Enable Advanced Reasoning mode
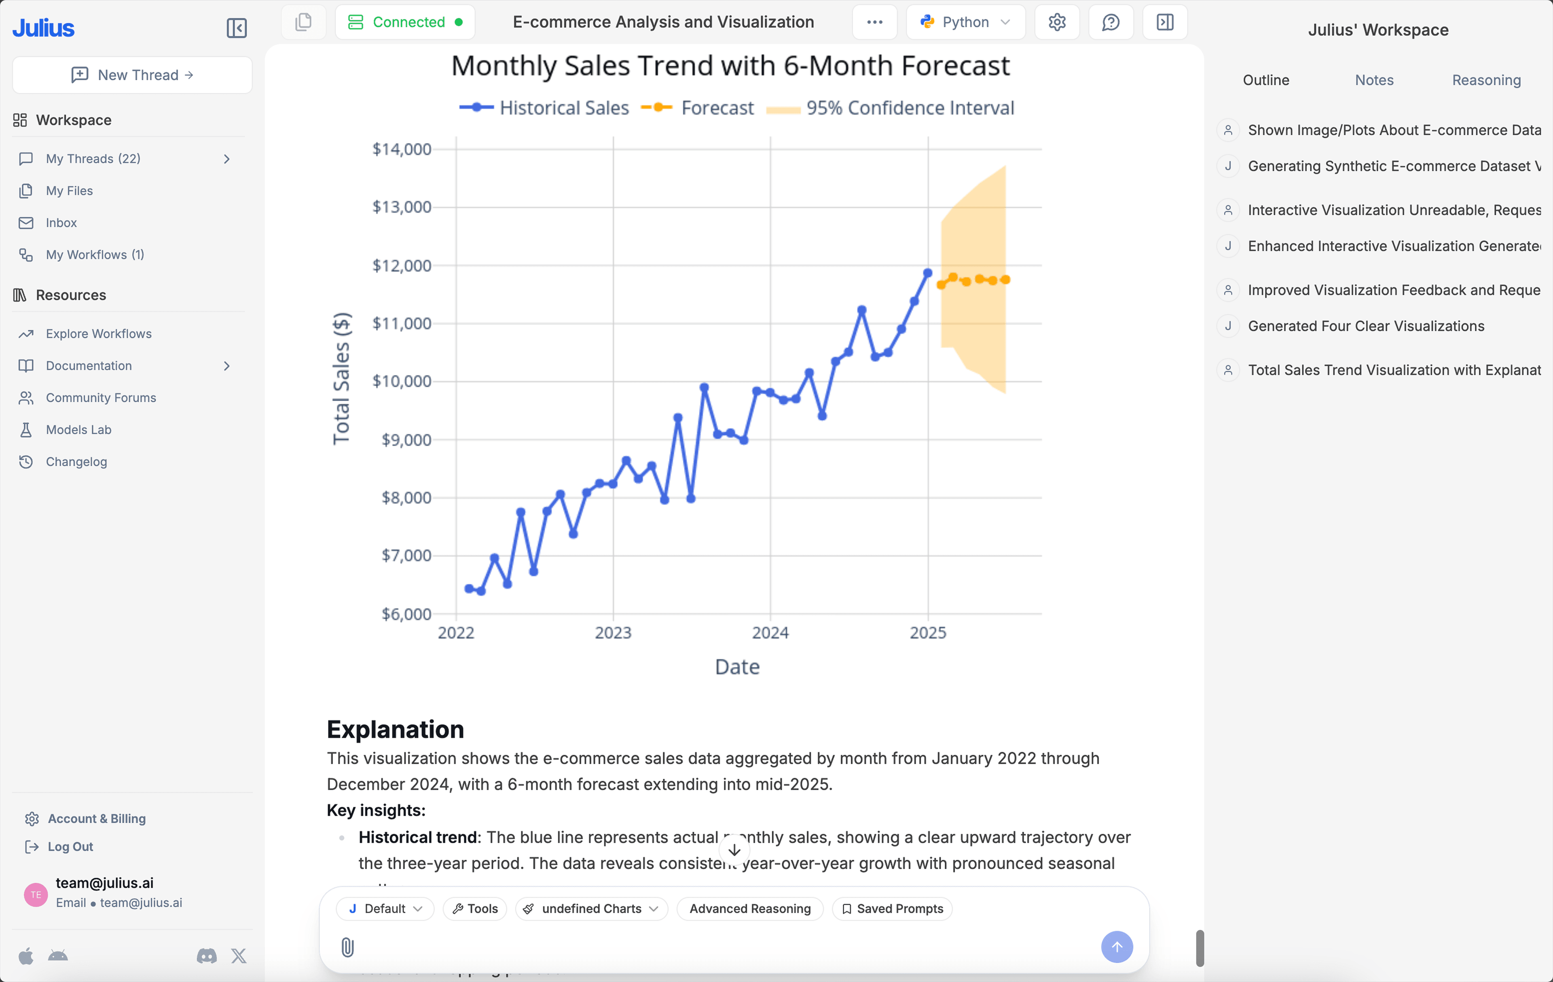Viewport: 1553px width, 982px height. tap(749, 908)
